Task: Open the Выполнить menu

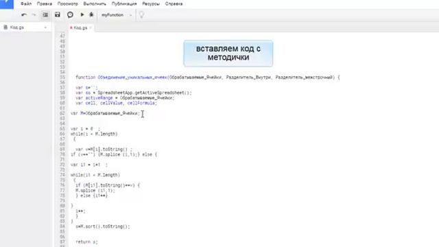Action: [95, 4]
